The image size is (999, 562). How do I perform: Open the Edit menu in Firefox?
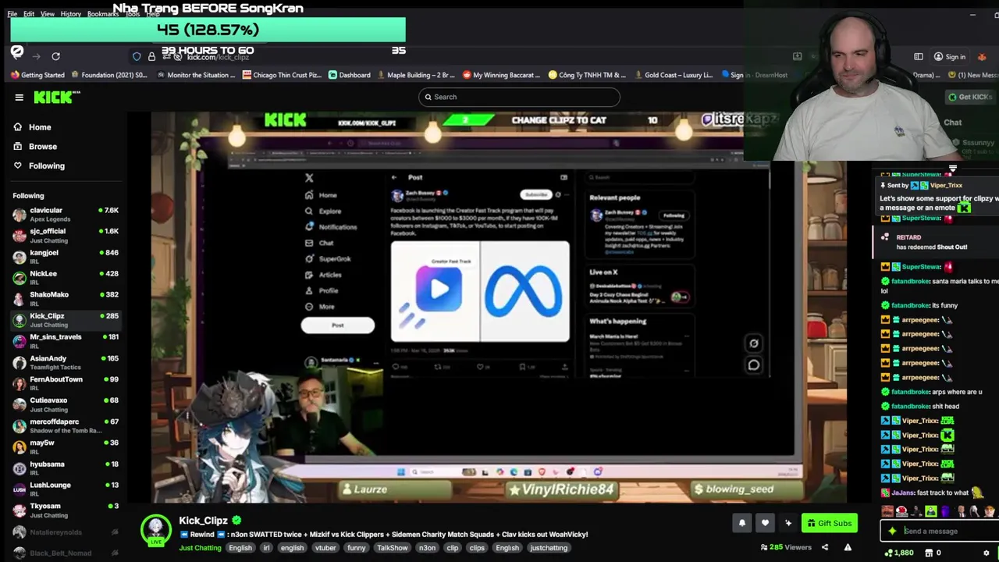(29, 14)
